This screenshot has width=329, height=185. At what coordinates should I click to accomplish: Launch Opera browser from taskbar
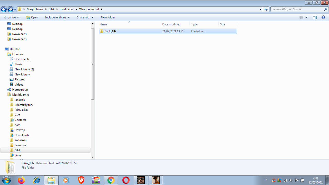tap(126, 180)
